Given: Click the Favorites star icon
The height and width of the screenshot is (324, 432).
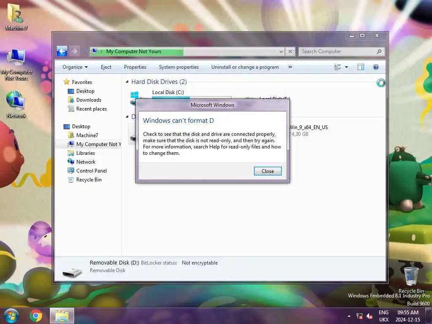Looking at the screenshot, I should click(66, 82).
